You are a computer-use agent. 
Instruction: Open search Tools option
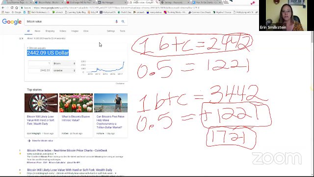pyautogui.click(x=122, y=31)
